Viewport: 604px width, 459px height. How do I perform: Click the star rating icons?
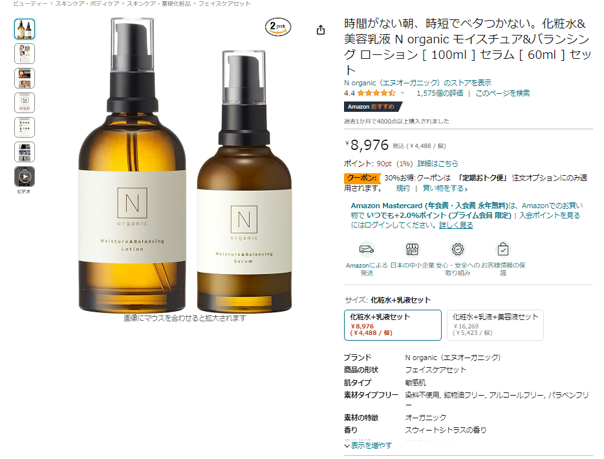[376, 93]
